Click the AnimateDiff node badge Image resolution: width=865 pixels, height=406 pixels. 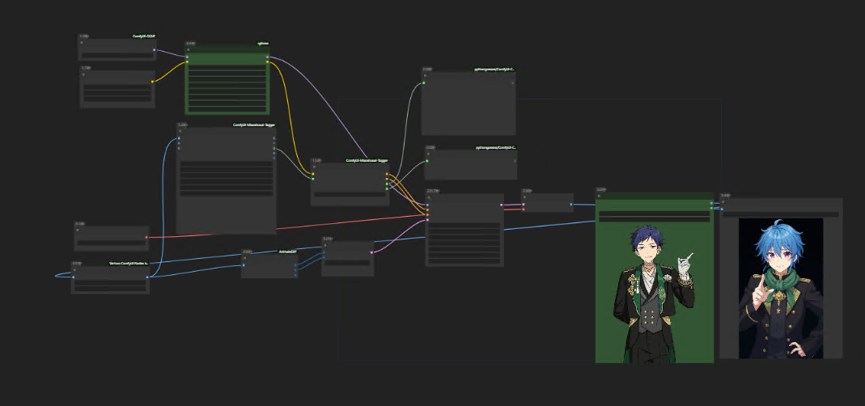coord(286,252)
